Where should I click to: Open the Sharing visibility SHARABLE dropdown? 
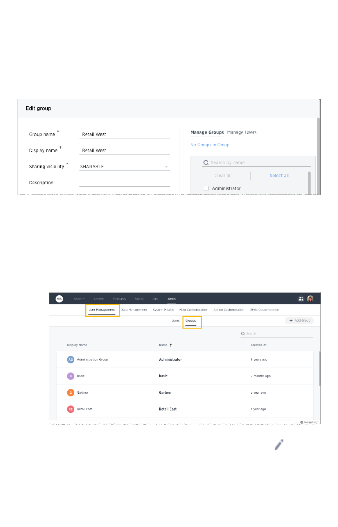coord(124,166)
